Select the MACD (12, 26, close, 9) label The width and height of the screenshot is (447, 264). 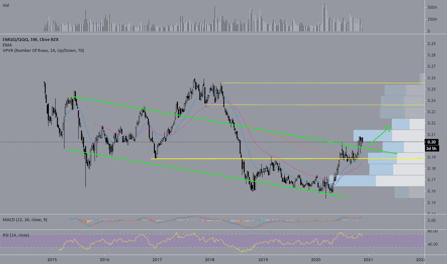[x=25, y=220]
